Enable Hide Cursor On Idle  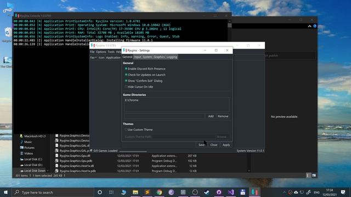126,87
